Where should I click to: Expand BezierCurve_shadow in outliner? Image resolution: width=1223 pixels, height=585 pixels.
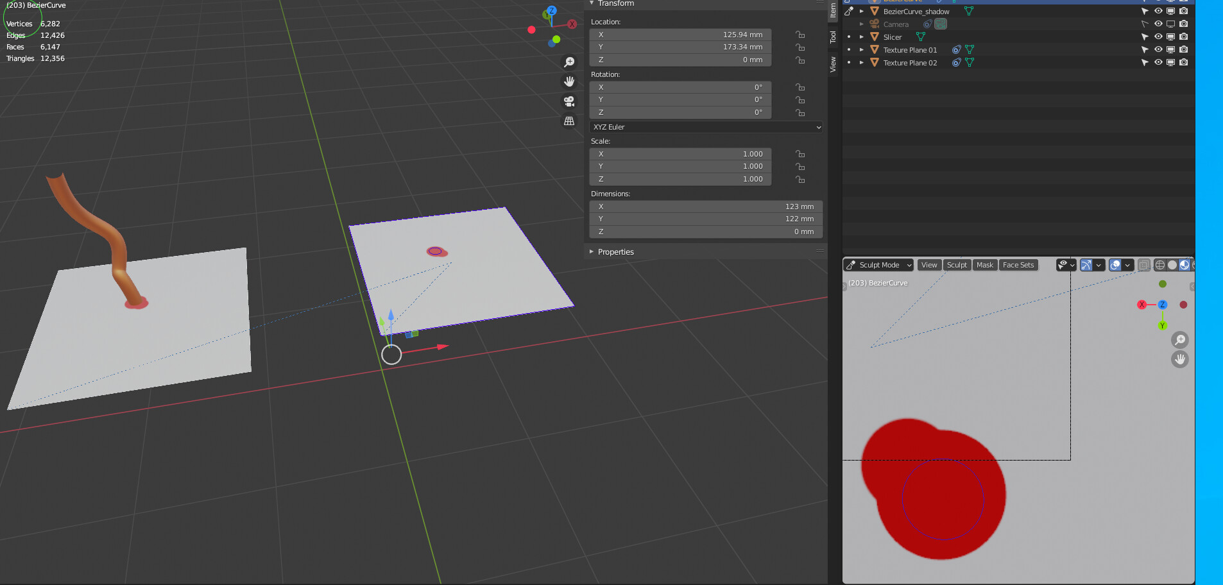[862, 11]
